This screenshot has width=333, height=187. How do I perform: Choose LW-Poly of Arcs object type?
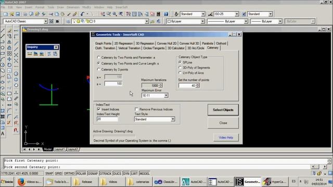point(180,73)
